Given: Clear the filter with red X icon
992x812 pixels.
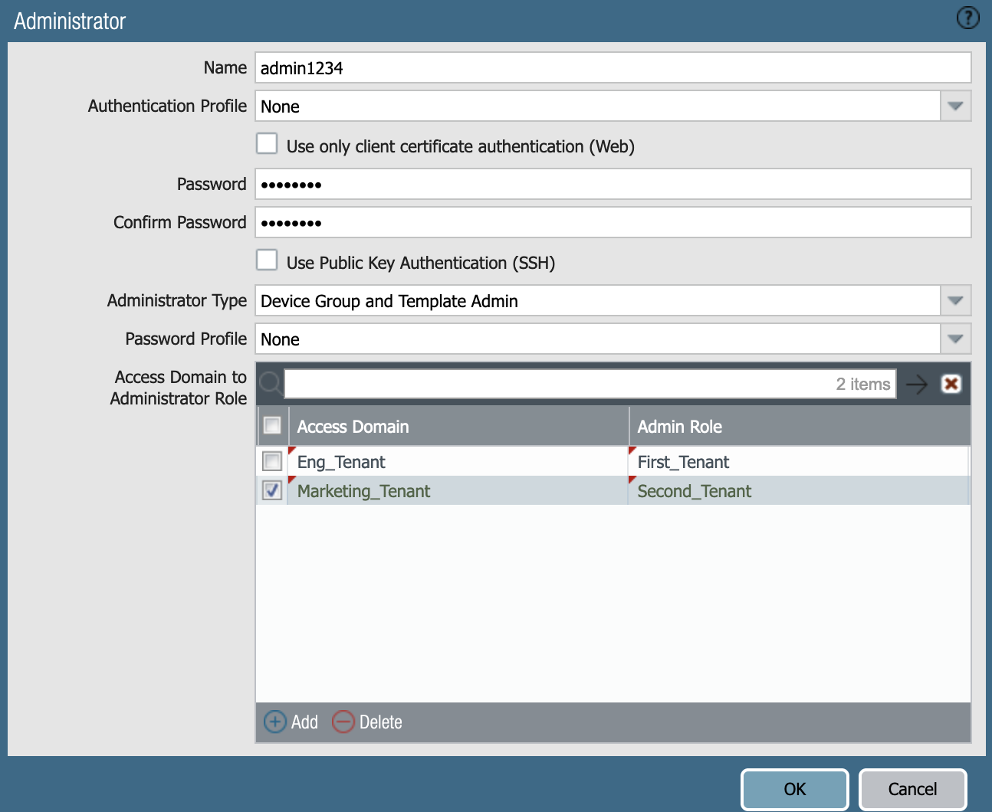Looking at the screenshot, I should (951, 384).
